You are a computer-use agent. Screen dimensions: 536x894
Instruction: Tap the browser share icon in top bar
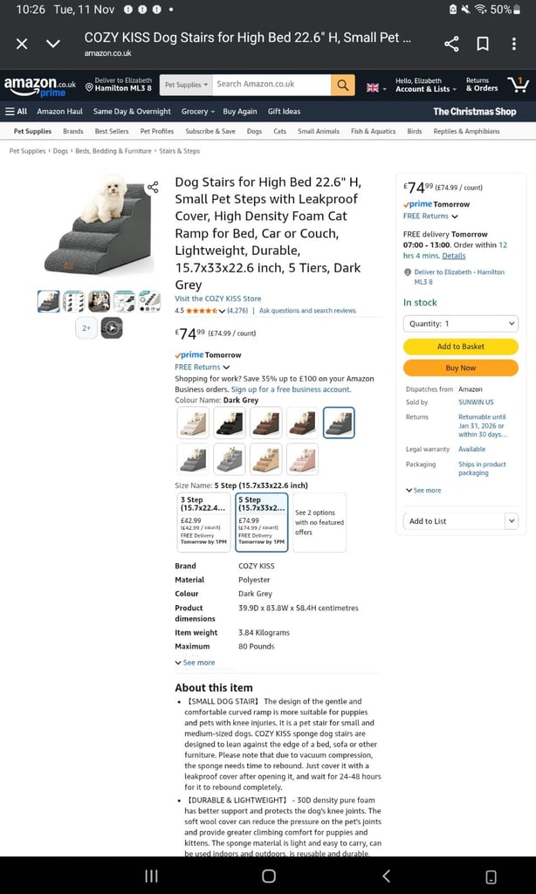451,44
